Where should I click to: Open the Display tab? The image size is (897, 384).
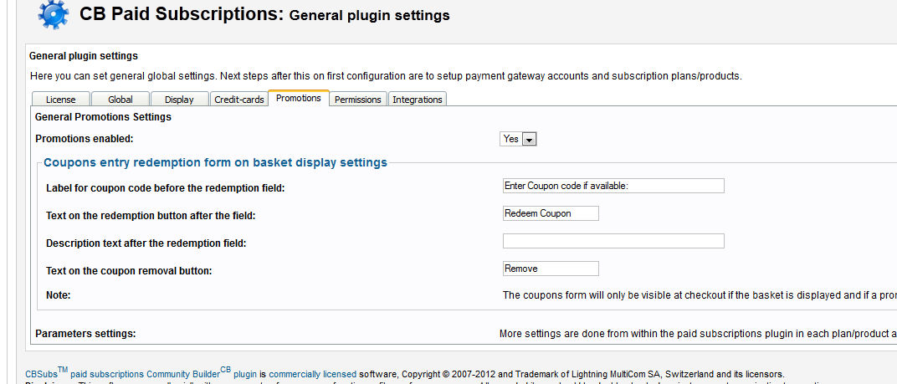point(179,99)
